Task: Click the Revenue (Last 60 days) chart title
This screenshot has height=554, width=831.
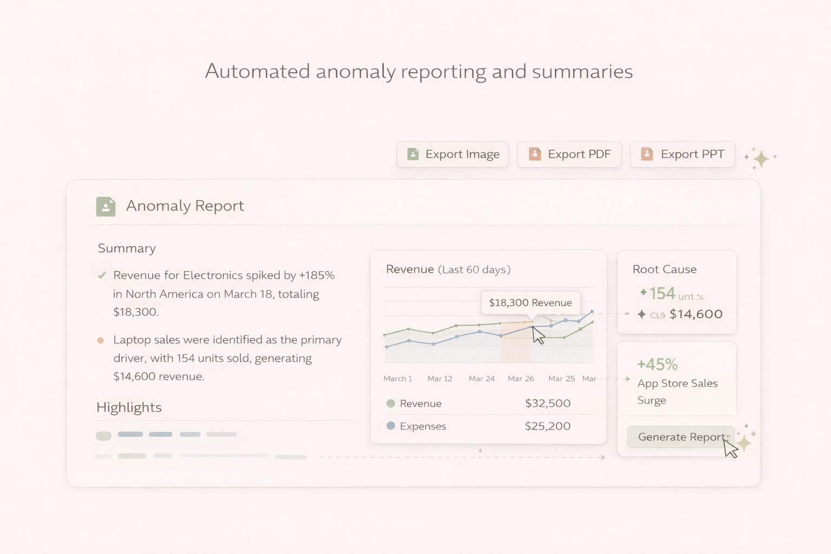Action: (x=448, y=269)
